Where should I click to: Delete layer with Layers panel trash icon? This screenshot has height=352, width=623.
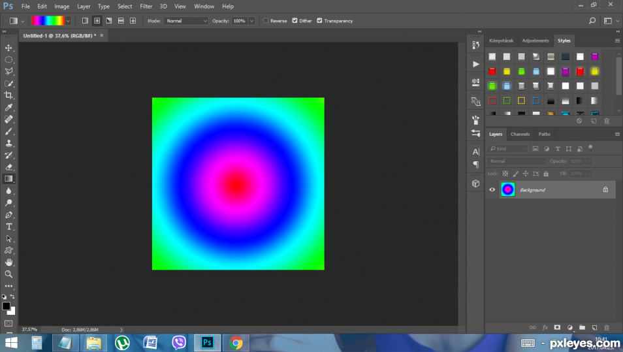(x=606, y=327)
